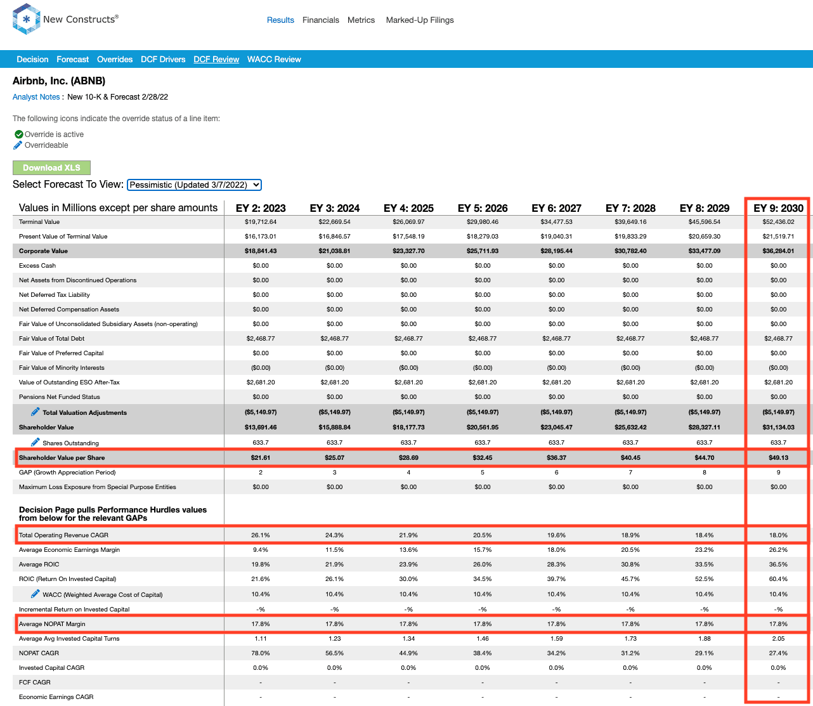Click the EY 9: 2030 column header
813x706 pixels.
coord(778,208)
